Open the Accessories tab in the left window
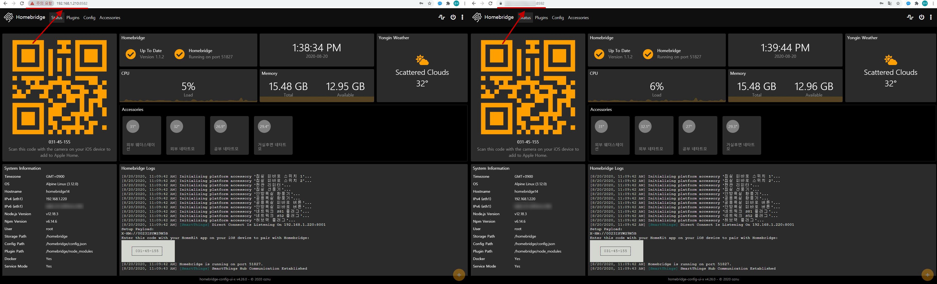Image resolution: width=937 pixels, height=284 pixels. [110, 18]
